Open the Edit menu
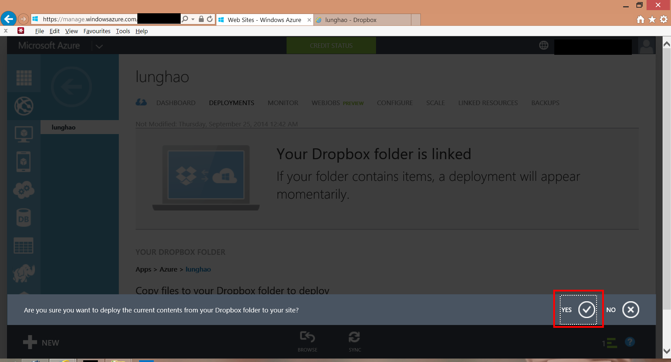 click(55, 31)
